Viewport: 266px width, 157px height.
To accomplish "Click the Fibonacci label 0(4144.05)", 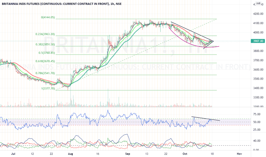I will [48, 17].
